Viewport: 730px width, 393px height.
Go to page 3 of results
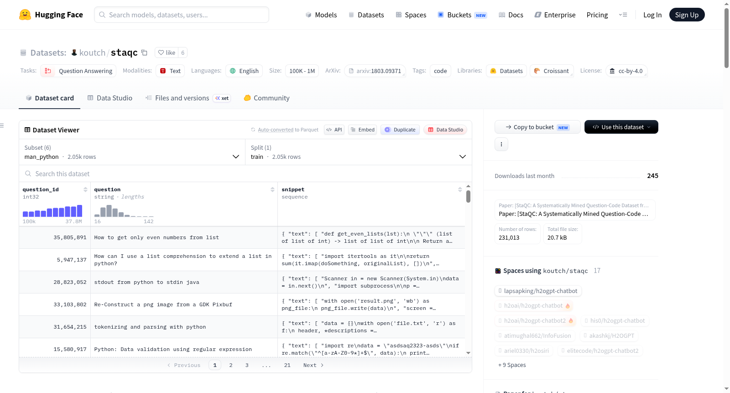247,365
